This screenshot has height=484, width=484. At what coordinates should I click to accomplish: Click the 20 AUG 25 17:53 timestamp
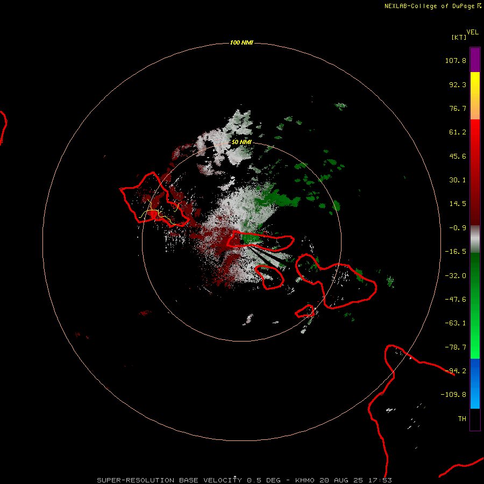click(355, 480)
